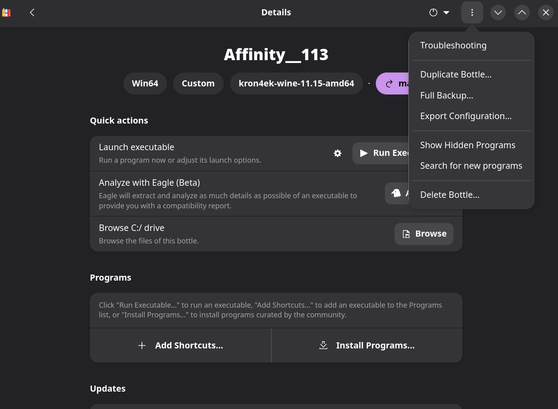
Task: Click Add Shortcuts plus button
Action: (x=180, y=345)
